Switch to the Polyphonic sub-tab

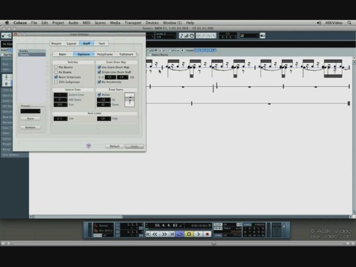pyautogui.click(x=105, y=54)
